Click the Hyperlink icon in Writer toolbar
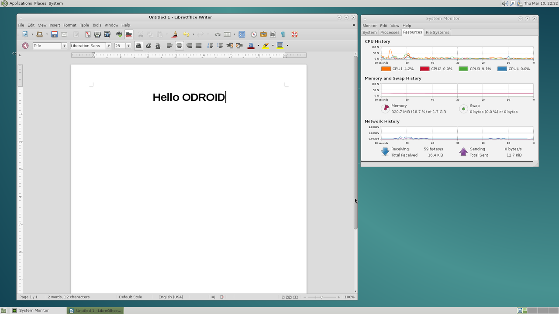This screenshot has width=559, height=314. [217, 34]
